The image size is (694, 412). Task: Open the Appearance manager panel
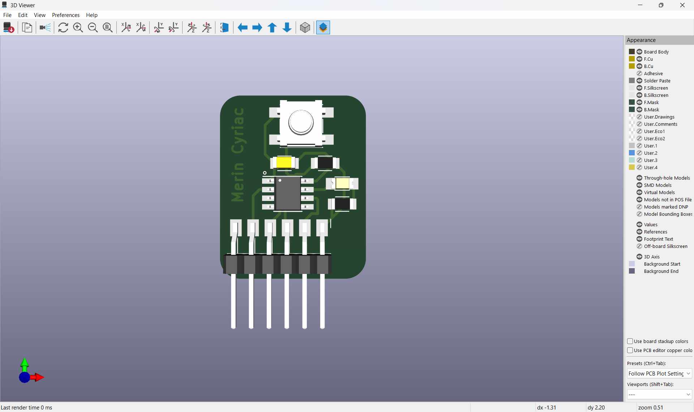pos(323,27)
